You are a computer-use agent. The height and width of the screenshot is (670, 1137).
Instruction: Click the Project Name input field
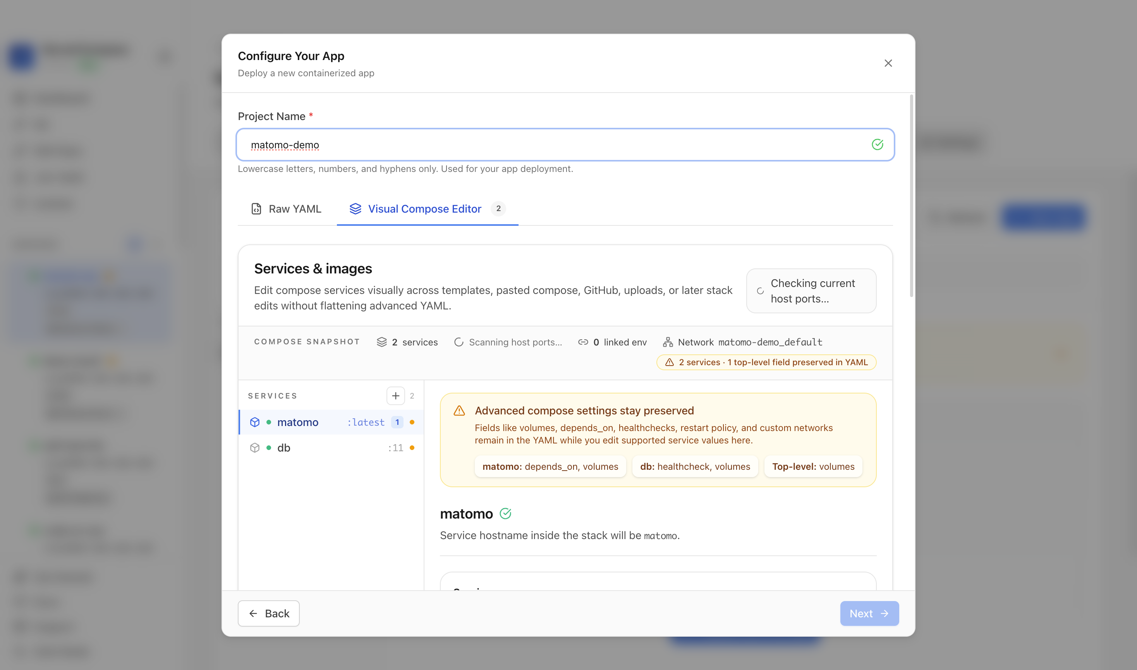coord(565,144)
